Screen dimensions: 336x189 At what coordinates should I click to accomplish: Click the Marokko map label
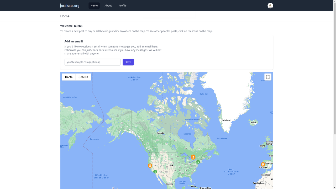(266, 175)
